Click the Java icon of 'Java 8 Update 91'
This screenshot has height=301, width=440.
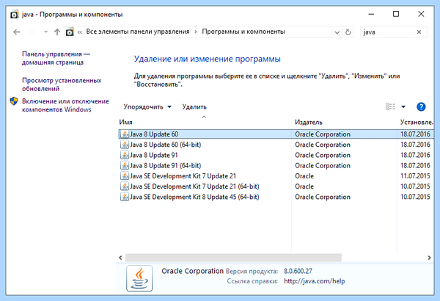point(125,155)
